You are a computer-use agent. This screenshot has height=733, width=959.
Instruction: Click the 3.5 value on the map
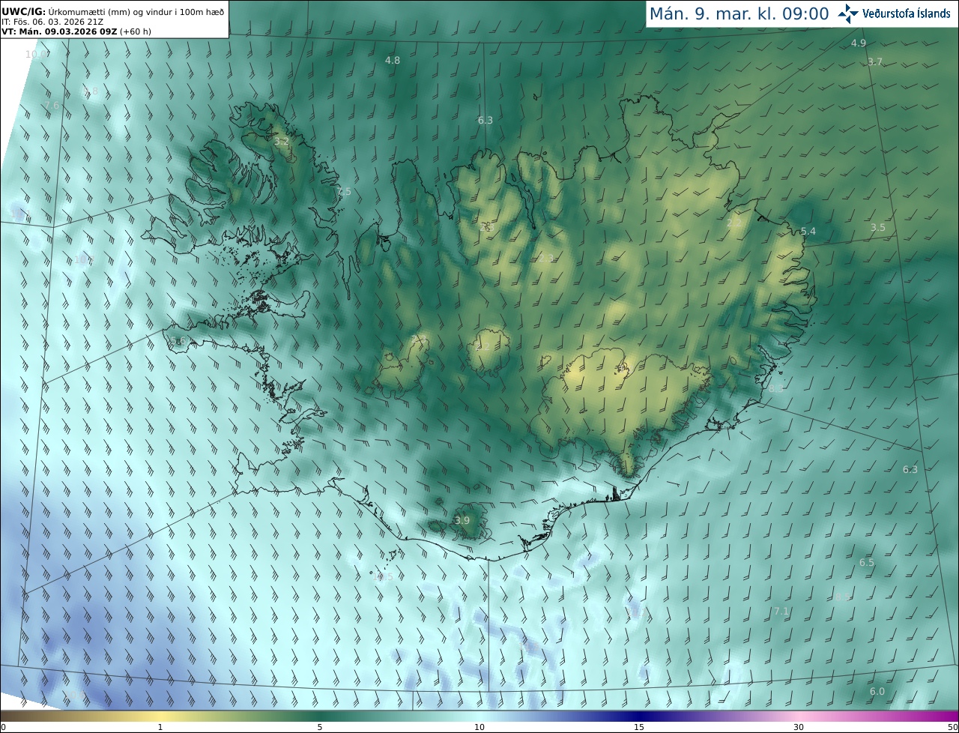coord(878,227)
